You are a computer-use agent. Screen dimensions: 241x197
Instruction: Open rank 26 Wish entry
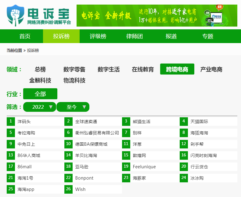pyautogui.click(x=93, y=189)
